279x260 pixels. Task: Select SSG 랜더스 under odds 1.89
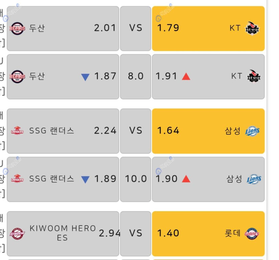pos(63,179)
